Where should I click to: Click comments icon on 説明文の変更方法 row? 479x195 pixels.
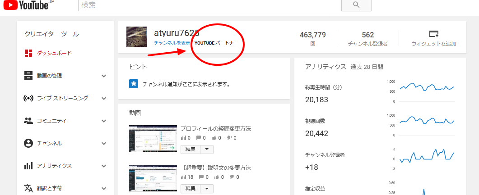tap(201, 177)
